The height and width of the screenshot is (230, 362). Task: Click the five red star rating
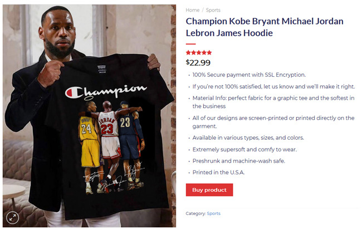(199, 53)
